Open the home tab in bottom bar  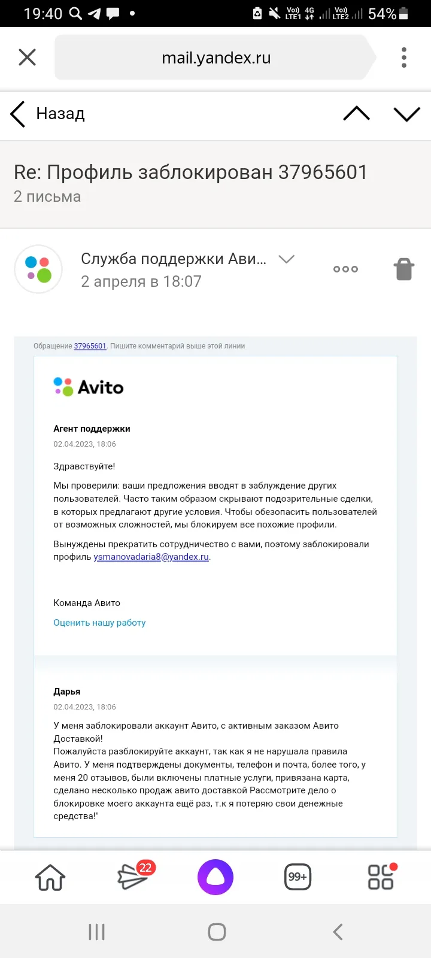pyautogui.click(x=50, y=878)
